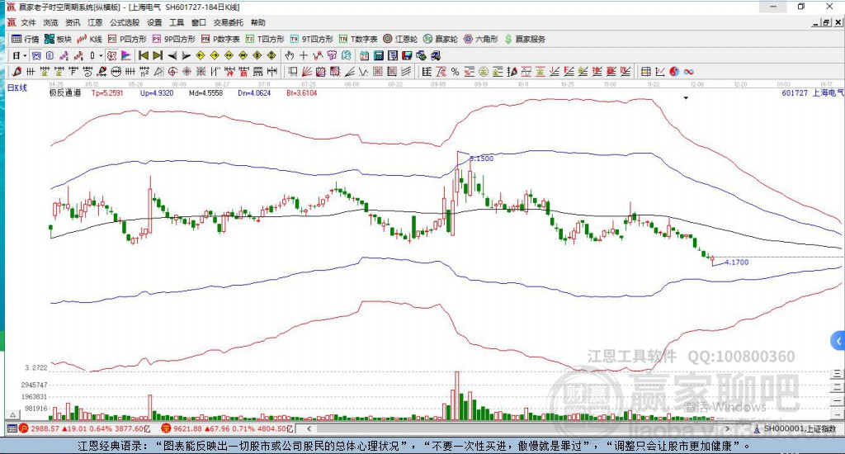The image size is (845, 454).
Task: Click the 4.1700 price label
Action: pyautogui.click(x=737, y=262)
